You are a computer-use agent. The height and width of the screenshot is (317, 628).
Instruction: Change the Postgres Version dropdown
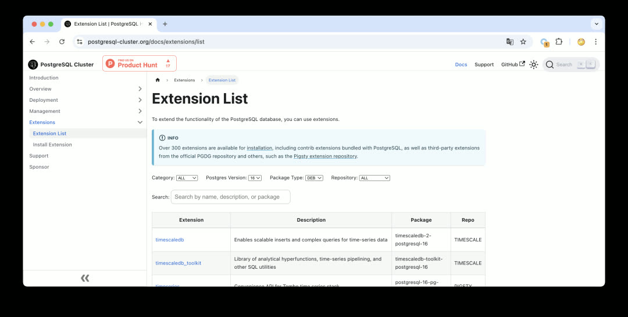point(255,178)
